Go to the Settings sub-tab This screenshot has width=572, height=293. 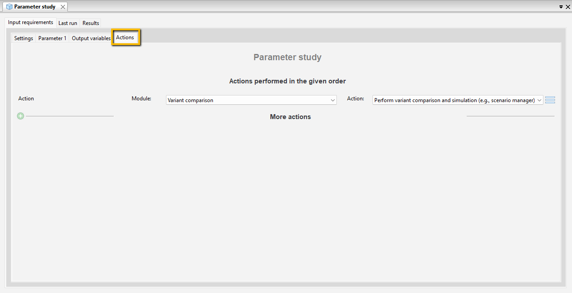point(24,38)
